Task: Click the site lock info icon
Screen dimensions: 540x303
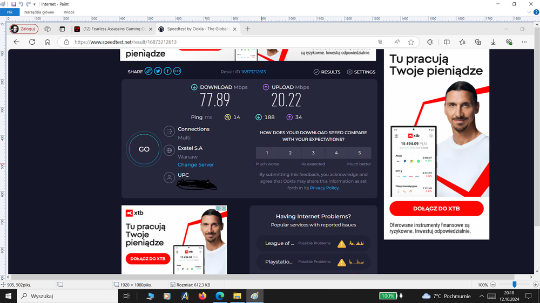Action: pyautogui.click(x=66, y=42)
